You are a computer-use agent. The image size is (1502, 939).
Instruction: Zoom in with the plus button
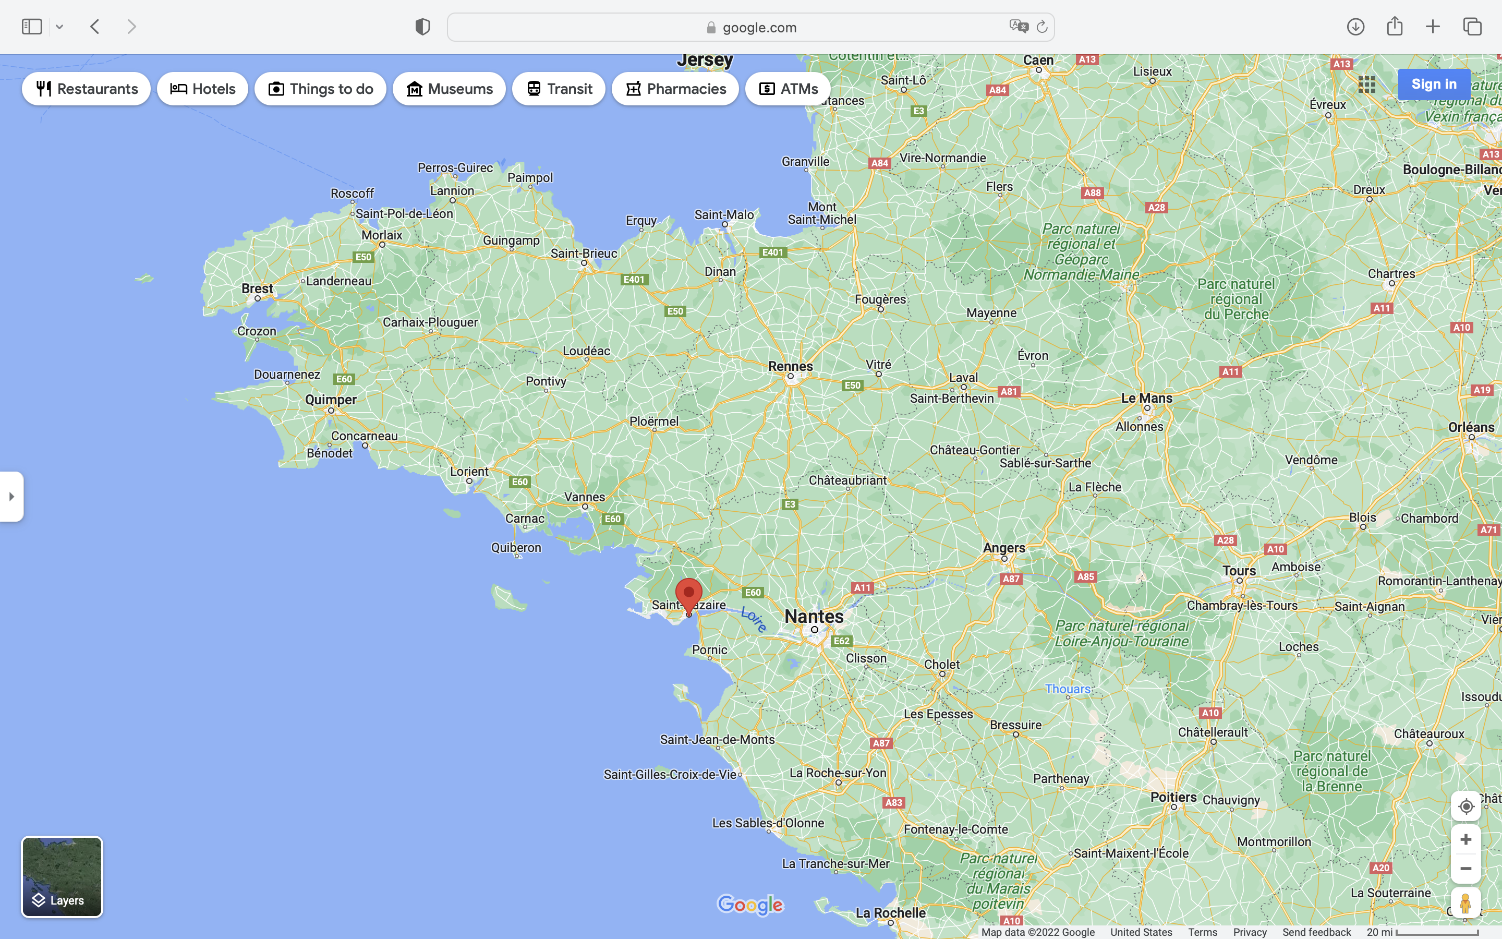1465,840
